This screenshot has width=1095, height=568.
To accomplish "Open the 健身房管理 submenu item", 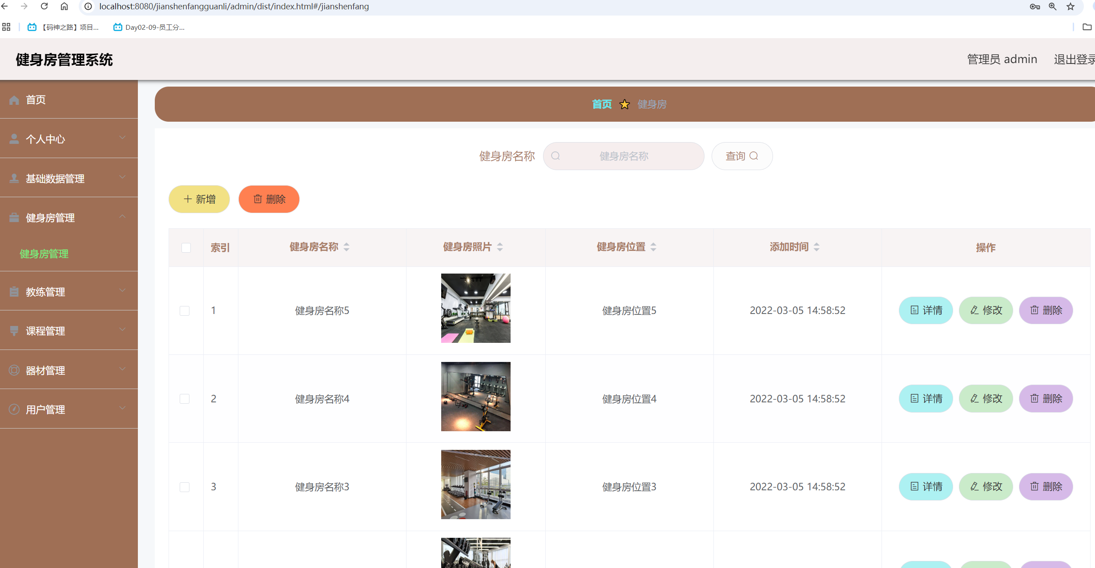I will pyautogui.click(x=43, y=254).
